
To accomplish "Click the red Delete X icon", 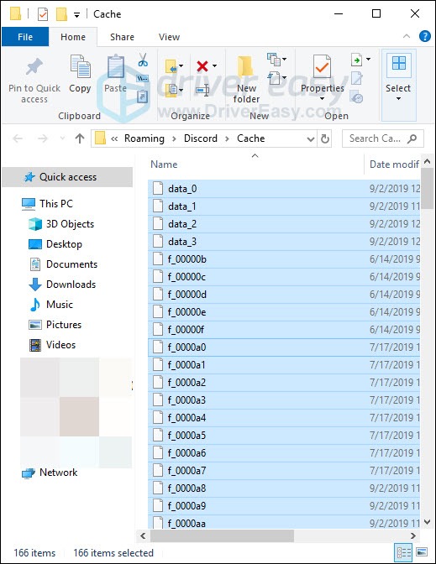I will tap(202, 65).
